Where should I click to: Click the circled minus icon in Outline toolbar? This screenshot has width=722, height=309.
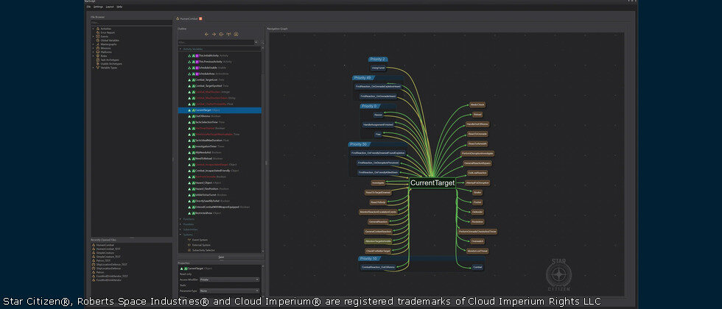(221, 34)
